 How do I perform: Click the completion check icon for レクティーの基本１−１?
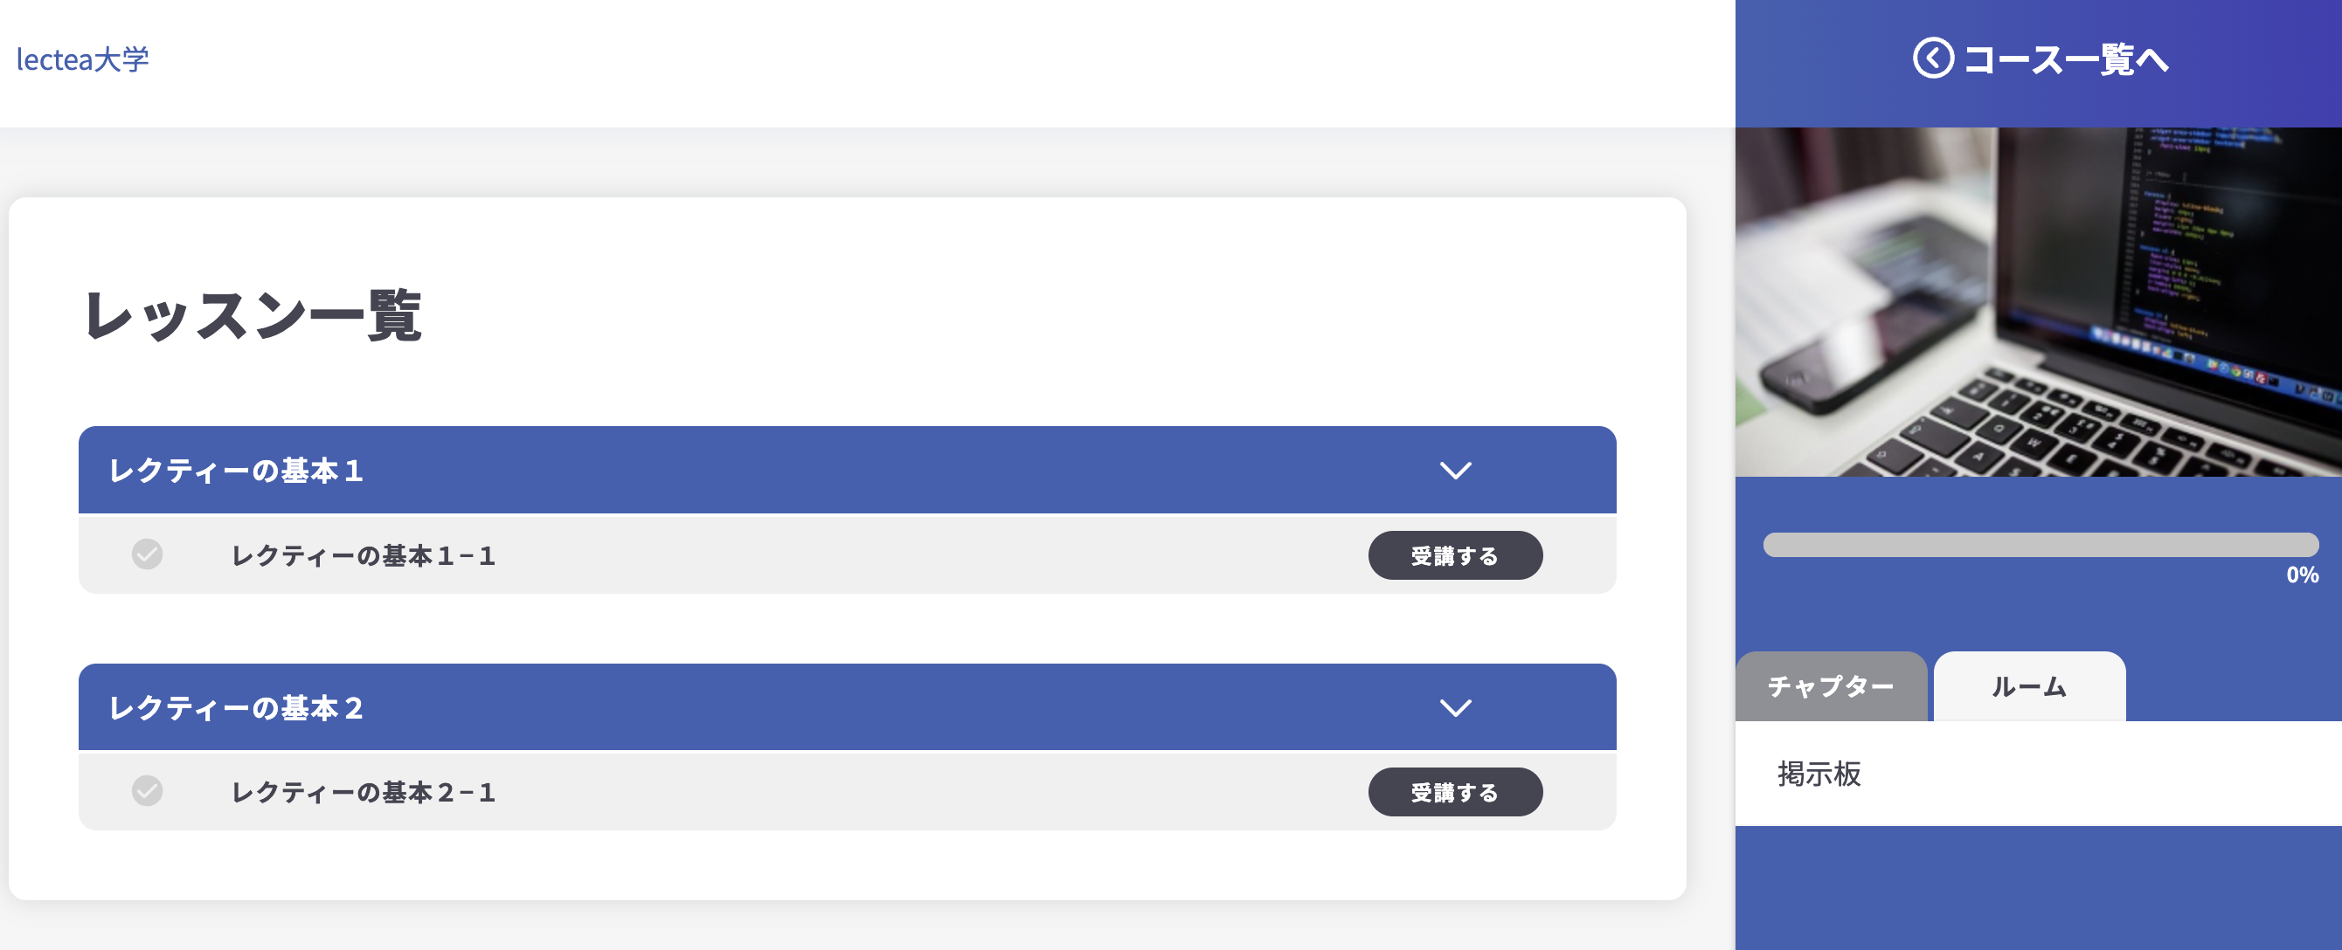pyautogui.click(x=148, y=555)
